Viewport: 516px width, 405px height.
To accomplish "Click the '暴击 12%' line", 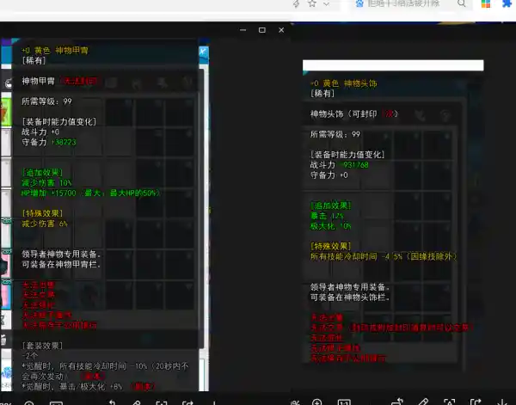I will pos(327,216).
